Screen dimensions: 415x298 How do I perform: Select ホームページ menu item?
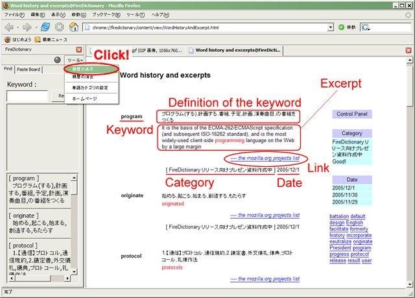[x=91, y=99]
